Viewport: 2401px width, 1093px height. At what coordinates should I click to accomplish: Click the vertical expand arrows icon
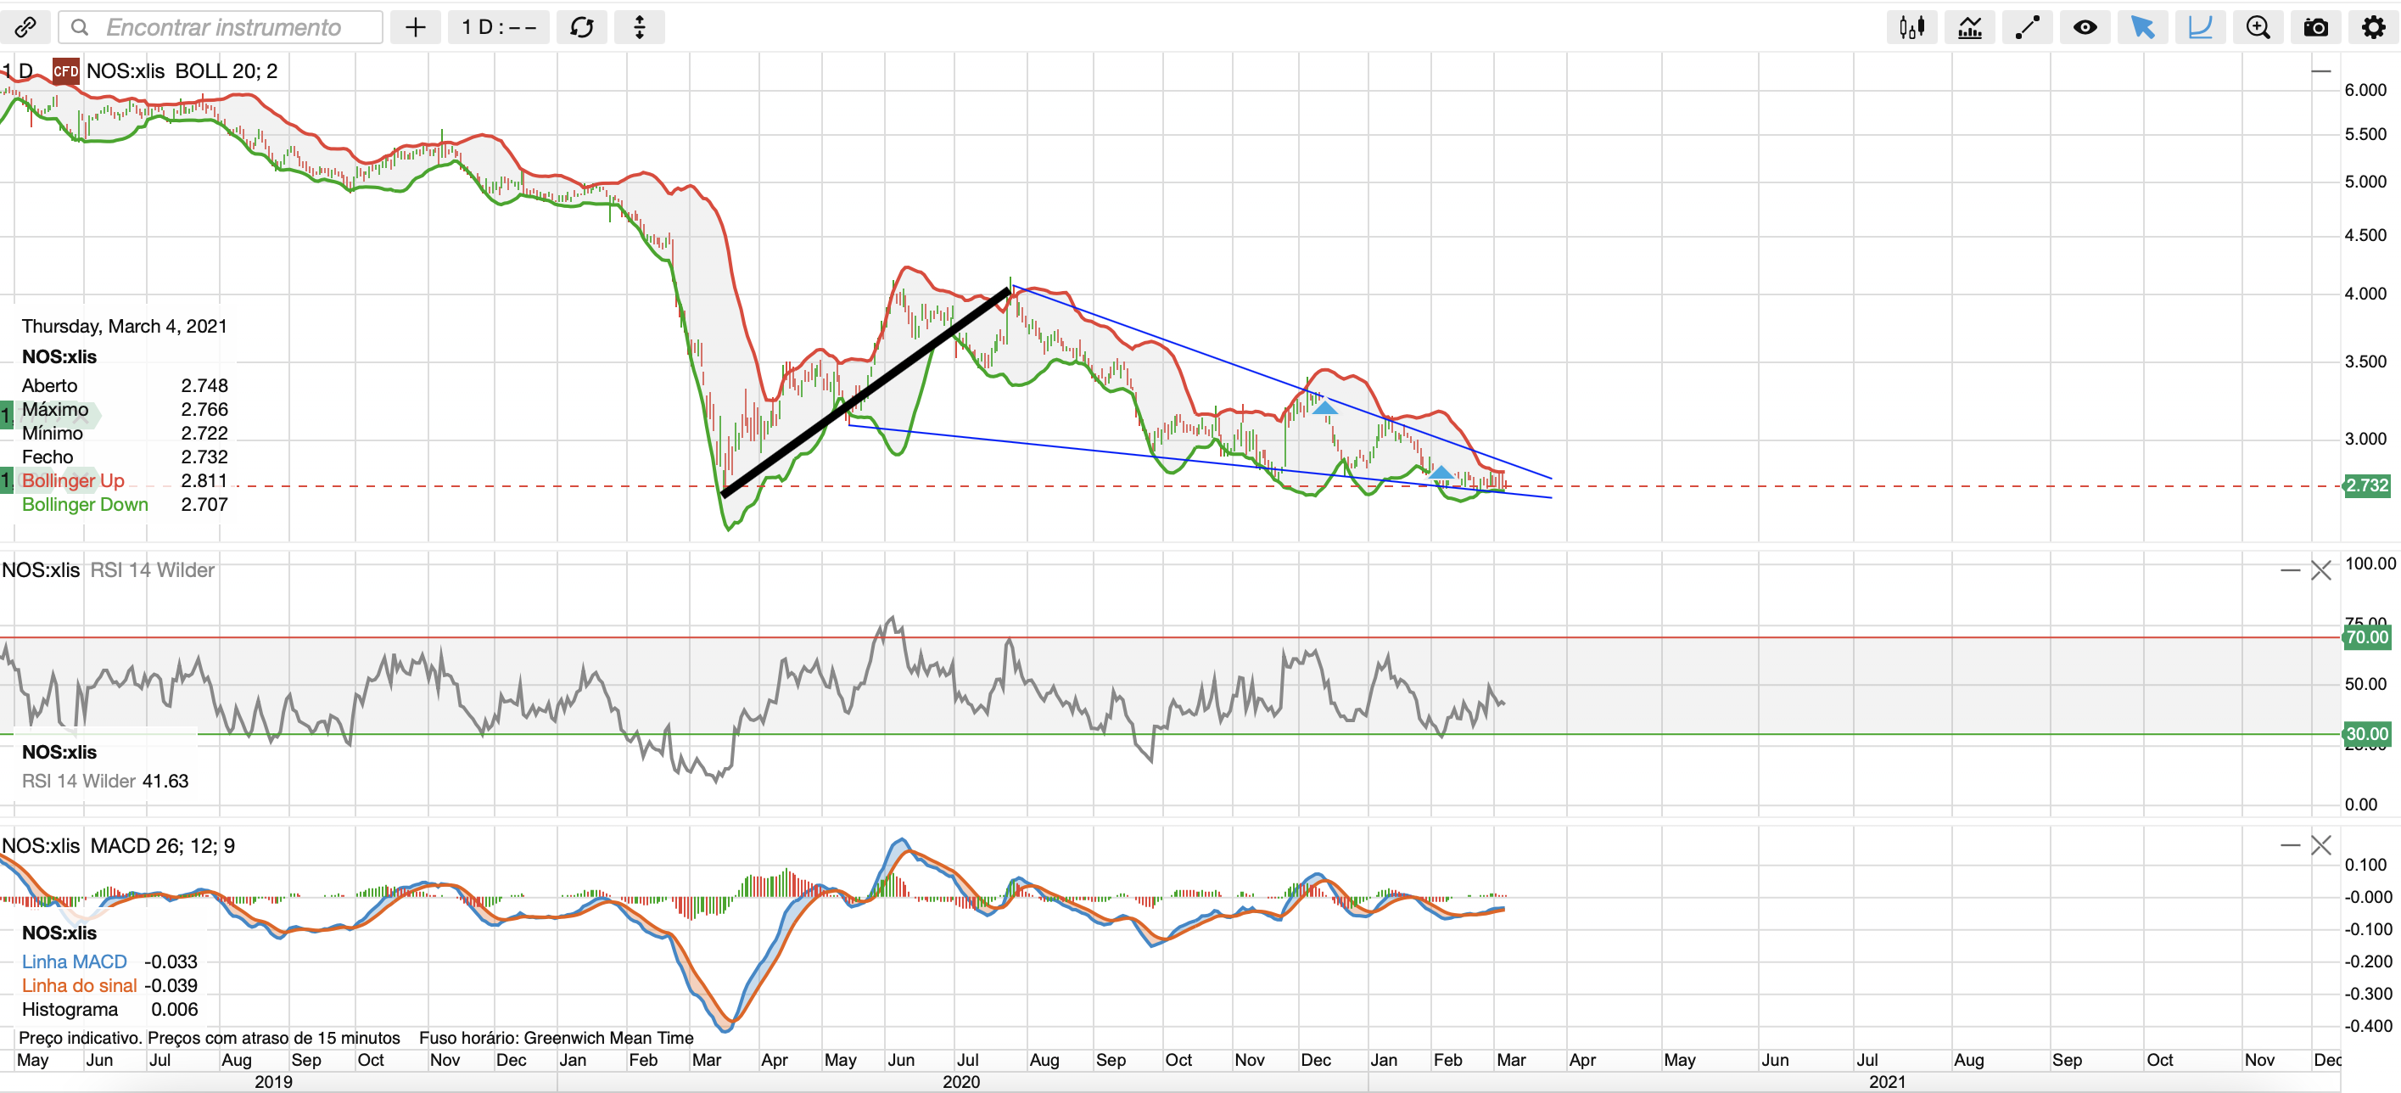pyautogui.click(x=640, y=27)
